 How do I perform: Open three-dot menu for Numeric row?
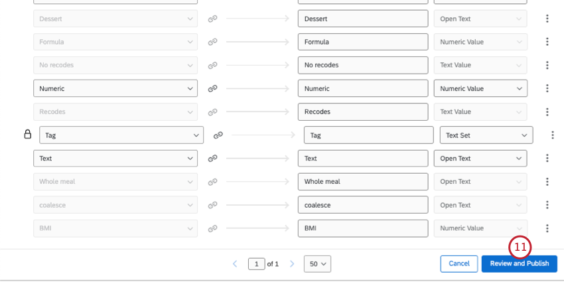click(x=547, y=88)
